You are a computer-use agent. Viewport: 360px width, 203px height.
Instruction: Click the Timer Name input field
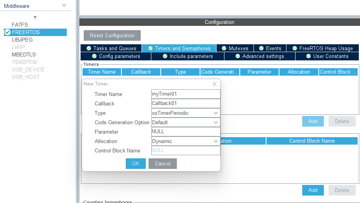tap(186, 94)
